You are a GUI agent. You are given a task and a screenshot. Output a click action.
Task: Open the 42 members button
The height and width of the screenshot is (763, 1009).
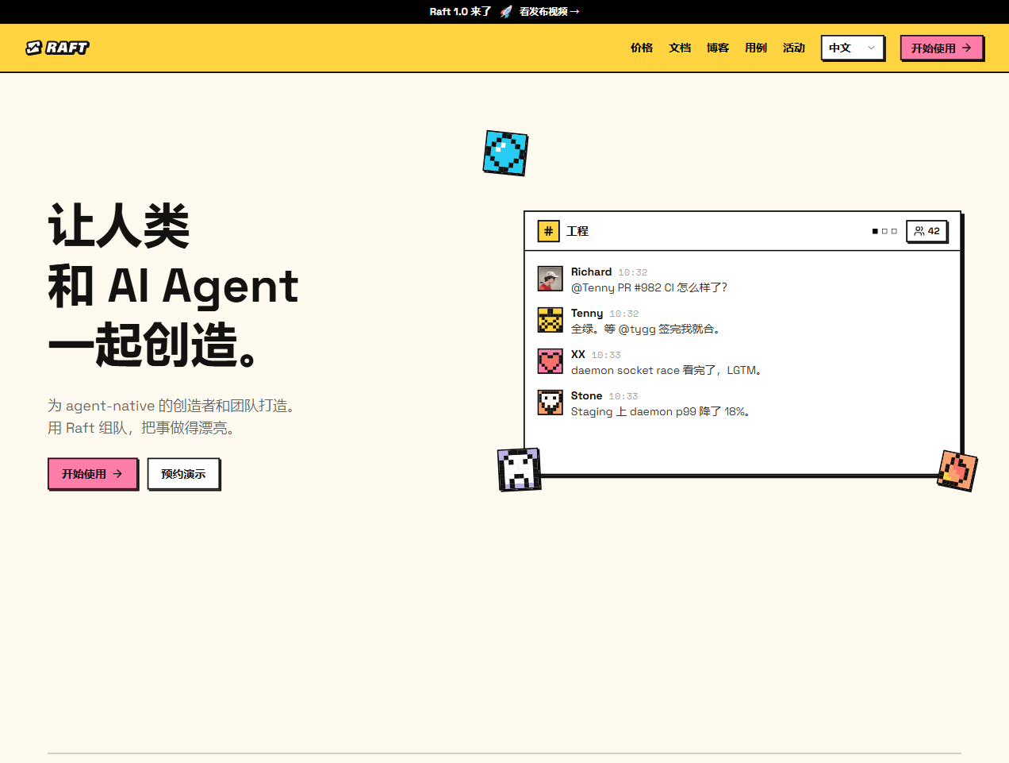(927, 231)
